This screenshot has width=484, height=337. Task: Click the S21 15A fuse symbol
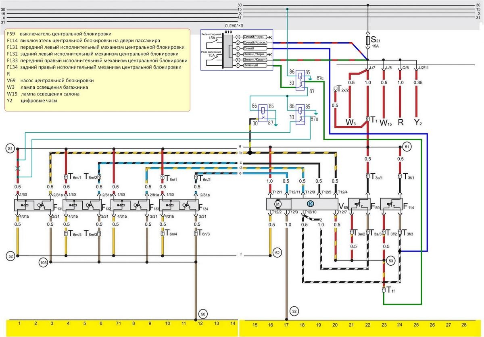(x=367, y=40)
